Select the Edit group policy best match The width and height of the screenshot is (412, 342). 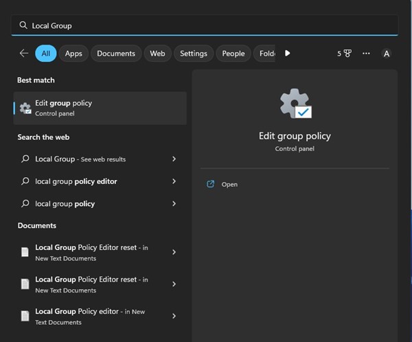pyautogui.click(x=100, y=108)
